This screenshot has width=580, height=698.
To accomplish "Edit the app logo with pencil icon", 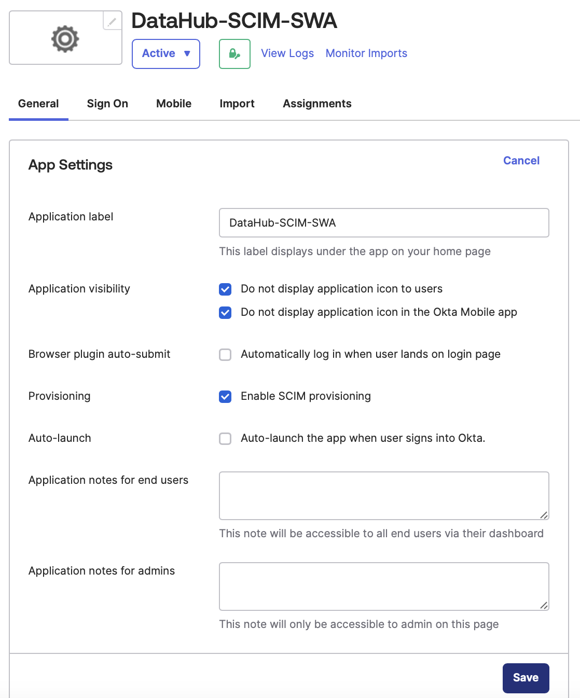I will 112,21.
